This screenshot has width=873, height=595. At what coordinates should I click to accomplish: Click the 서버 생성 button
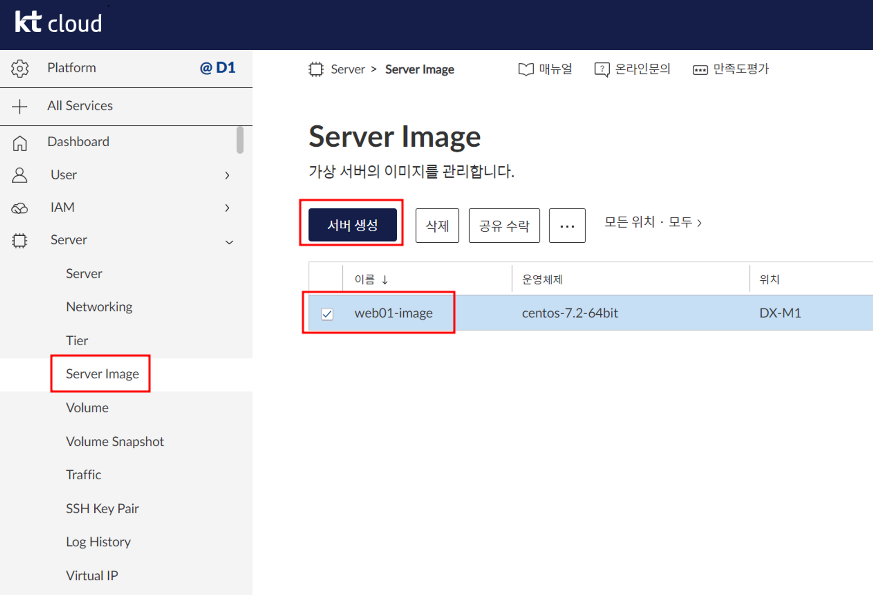pos(352,225)
